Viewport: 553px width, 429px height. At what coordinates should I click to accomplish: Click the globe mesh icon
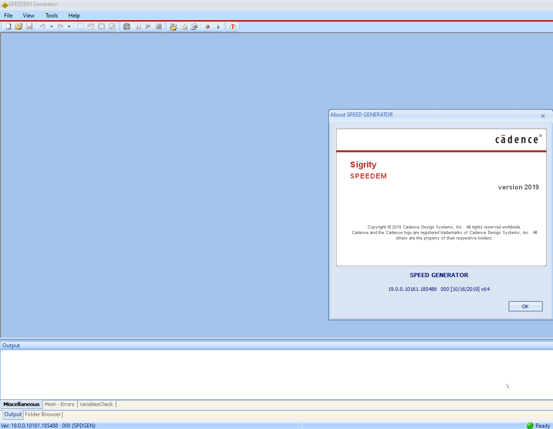point(127,27)
